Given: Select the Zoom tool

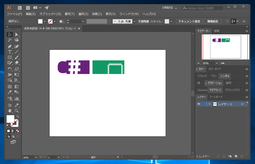Looking at the screenshot, I should point(17,111).
